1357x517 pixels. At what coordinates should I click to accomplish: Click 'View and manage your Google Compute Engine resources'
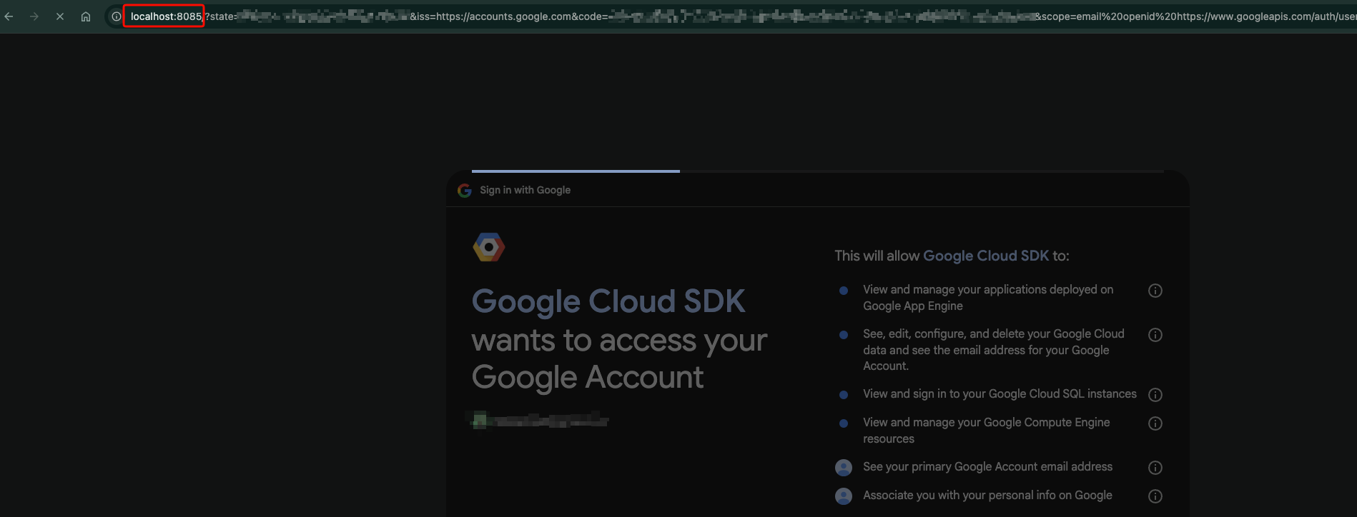click(987, 431)
